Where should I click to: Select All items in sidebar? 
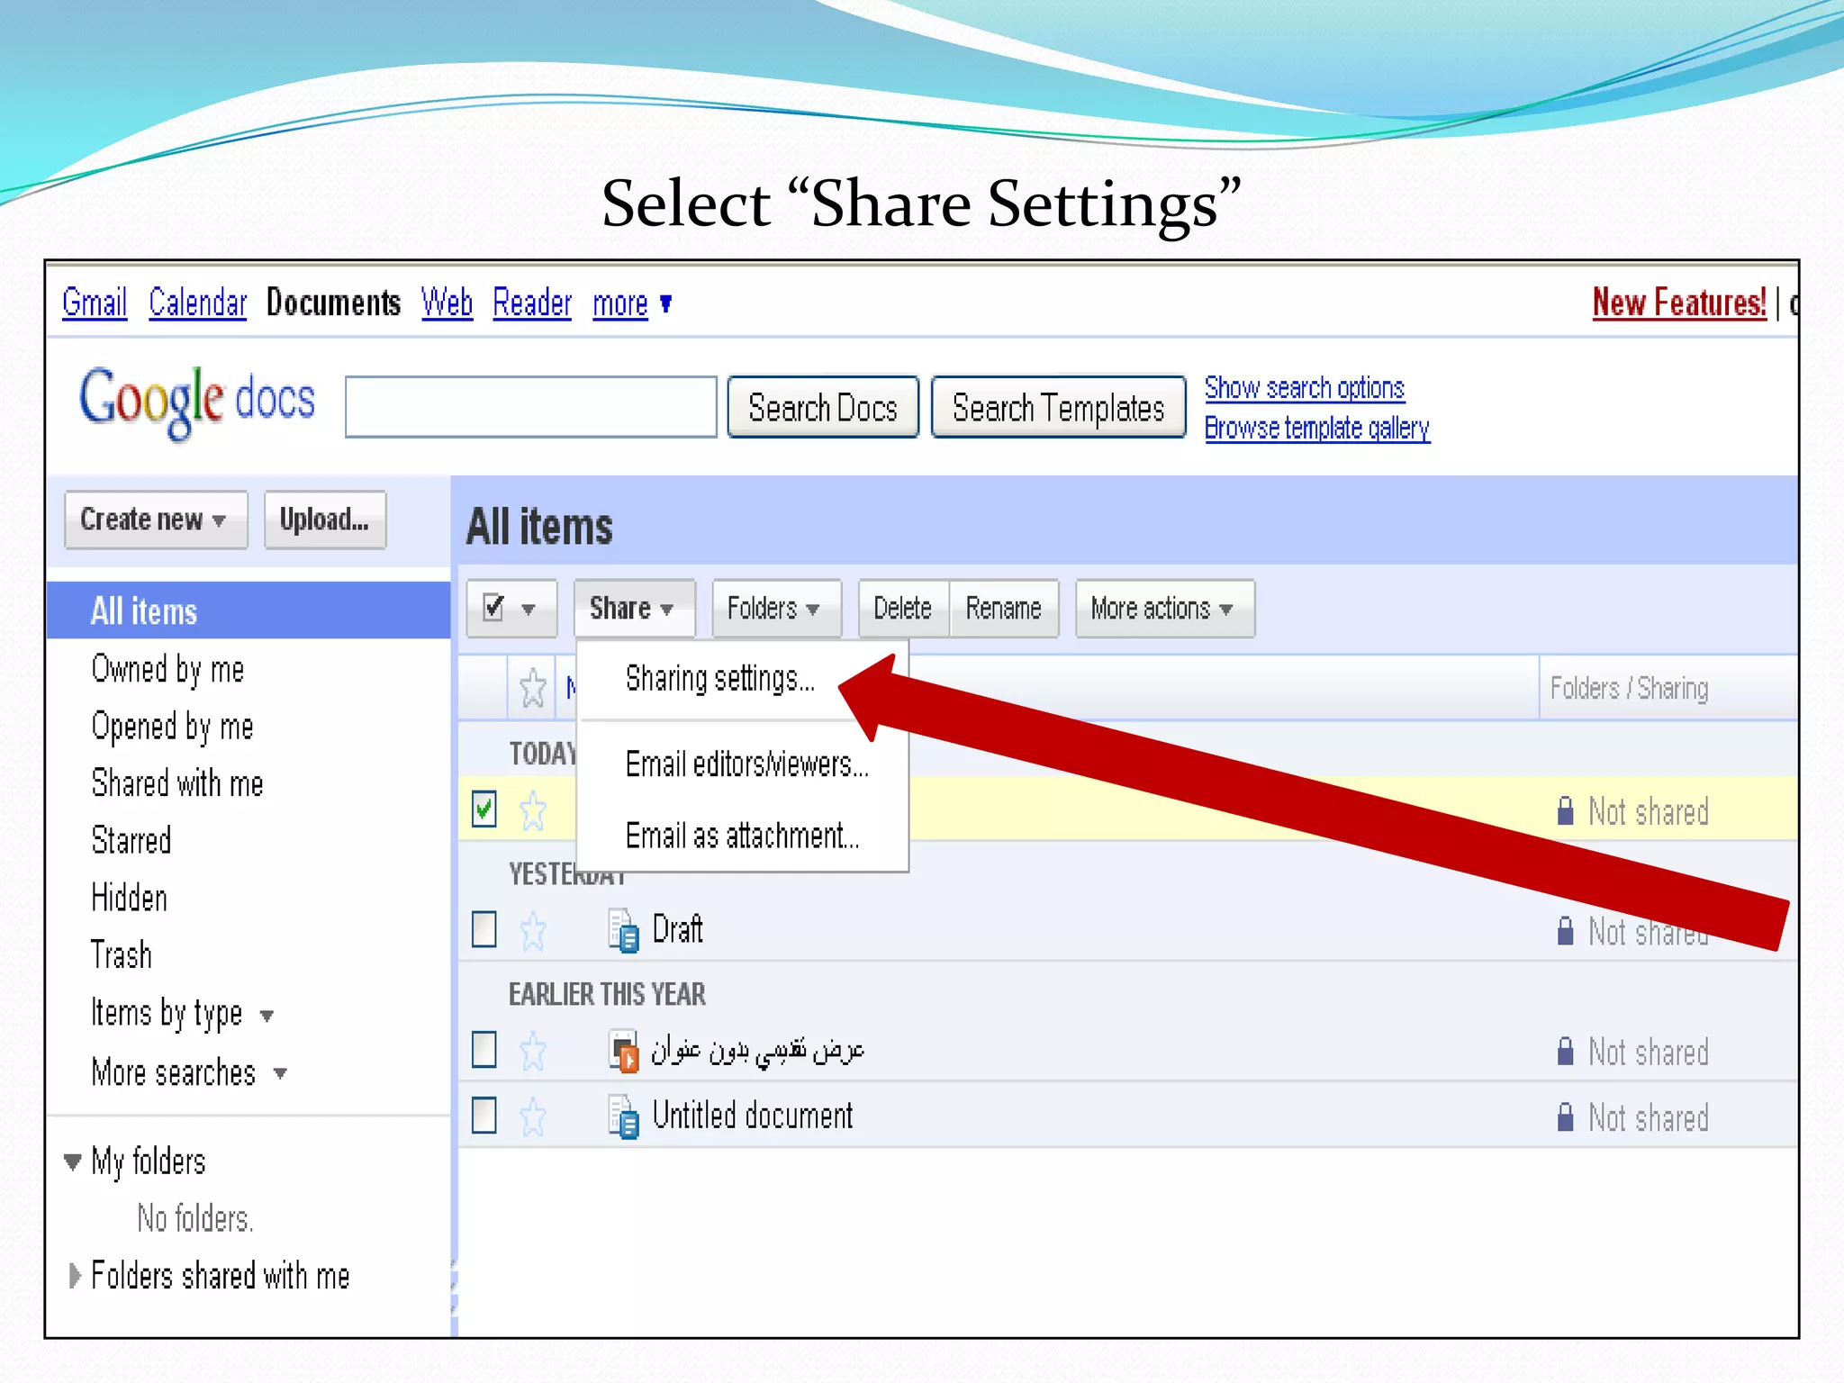[x=249, y=611]
